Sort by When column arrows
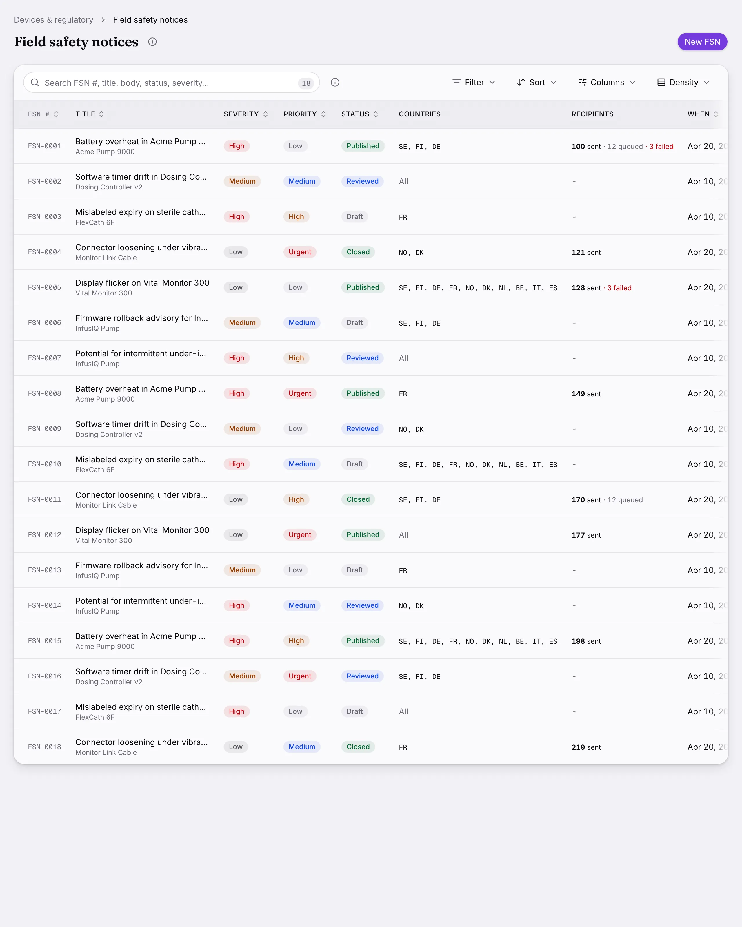Screen dimensions: 742x927 pos(716,114)
